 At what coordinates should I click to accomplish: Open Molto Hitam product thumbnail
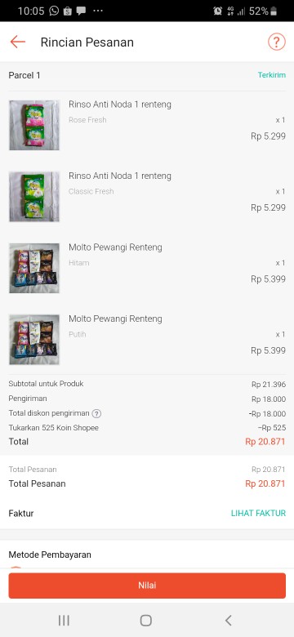[x=34, y=268]
